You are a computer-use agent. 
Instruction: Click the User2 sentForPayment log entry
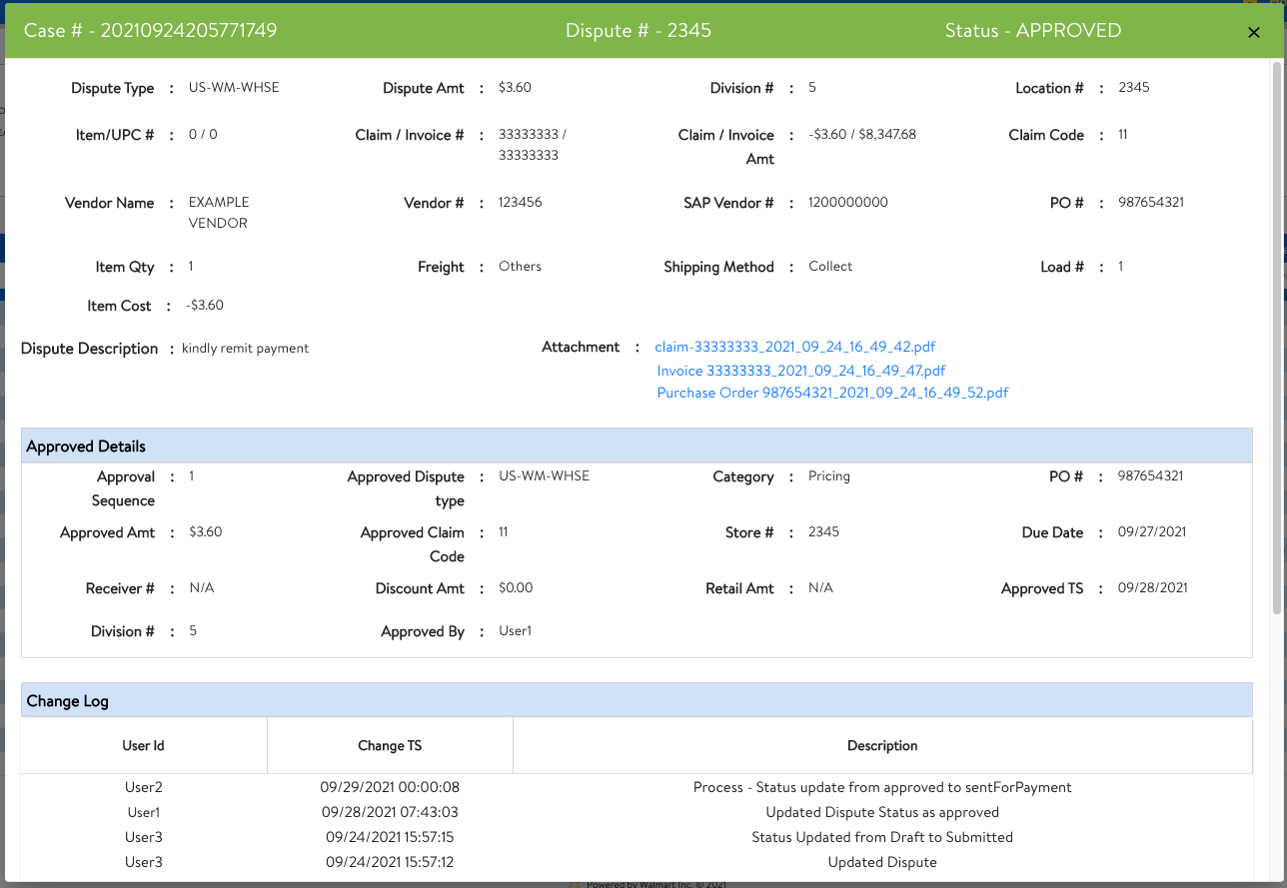pyautogui.click(x=882, y=787)
